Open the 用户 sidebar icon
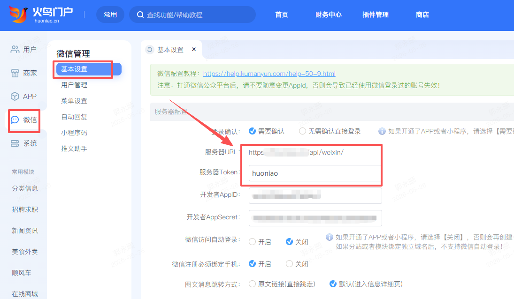 [x=15, y=49]
